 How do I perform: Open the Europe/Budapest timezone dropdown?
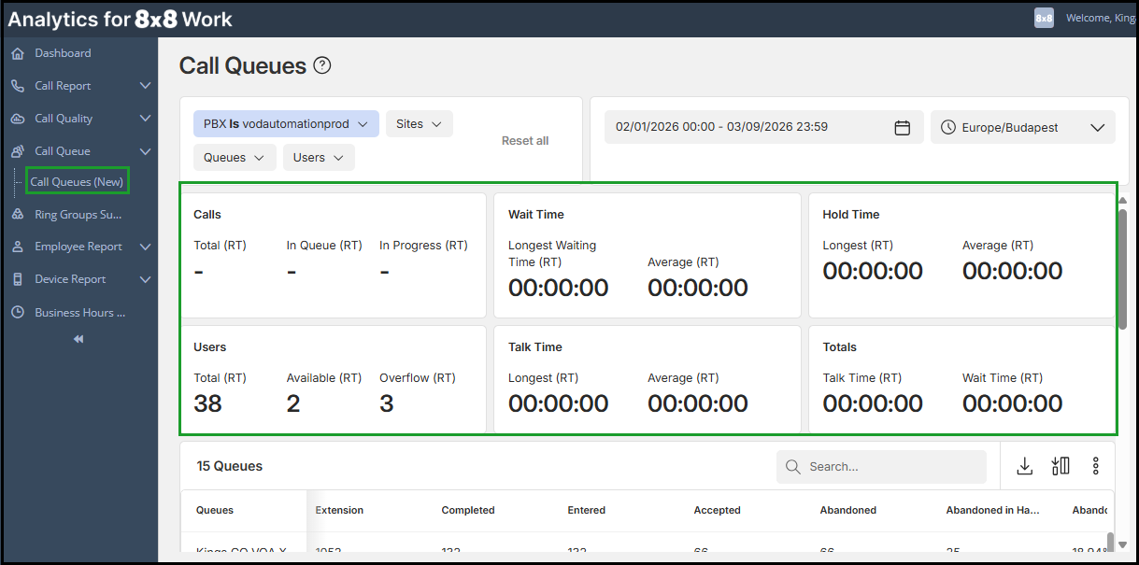pos(1022,128)
